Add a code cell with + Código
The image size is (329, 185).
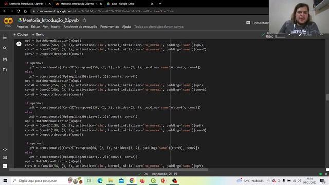(x=21, y=34)
